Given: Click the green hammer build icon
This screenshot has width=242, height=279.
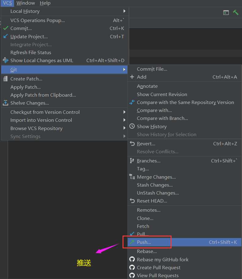Looking at the screenshot, I should (x=236, y=13).
